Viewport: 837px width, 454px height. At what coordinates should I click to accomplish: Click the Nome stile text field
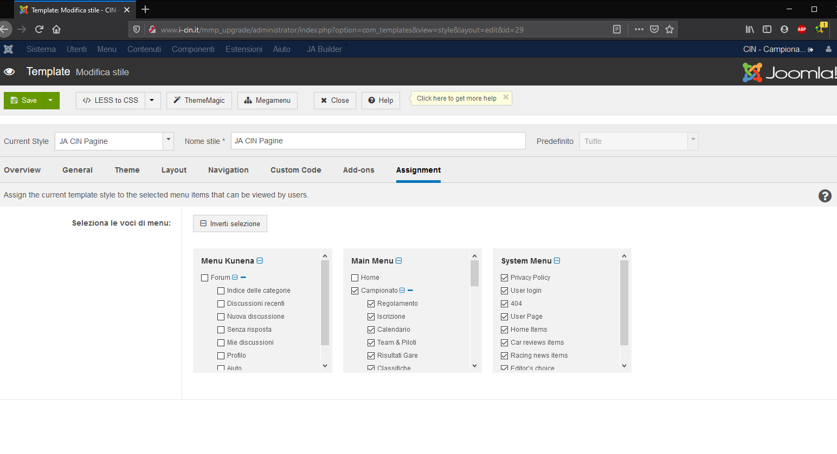(x=378, y=141)
